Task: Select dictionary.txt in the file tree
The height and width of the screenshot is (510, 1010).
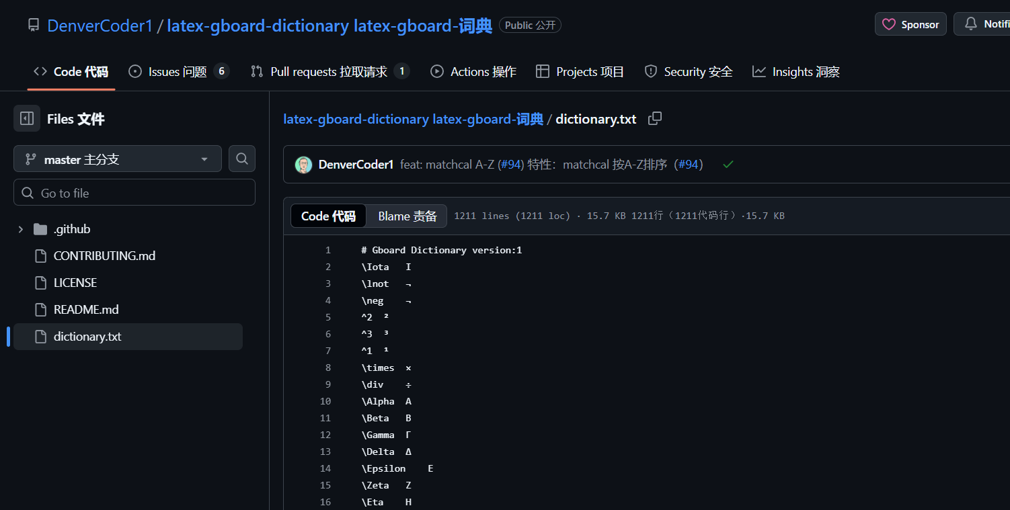Action: 128,337
